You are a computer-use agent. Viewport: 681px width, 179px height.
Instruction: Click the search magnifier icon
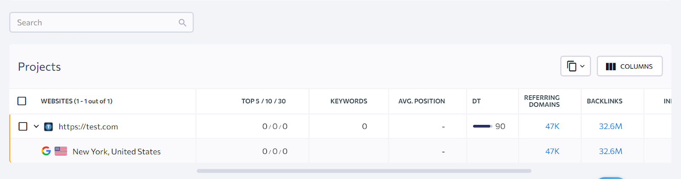pyautogui.click(x=182, y=23)
